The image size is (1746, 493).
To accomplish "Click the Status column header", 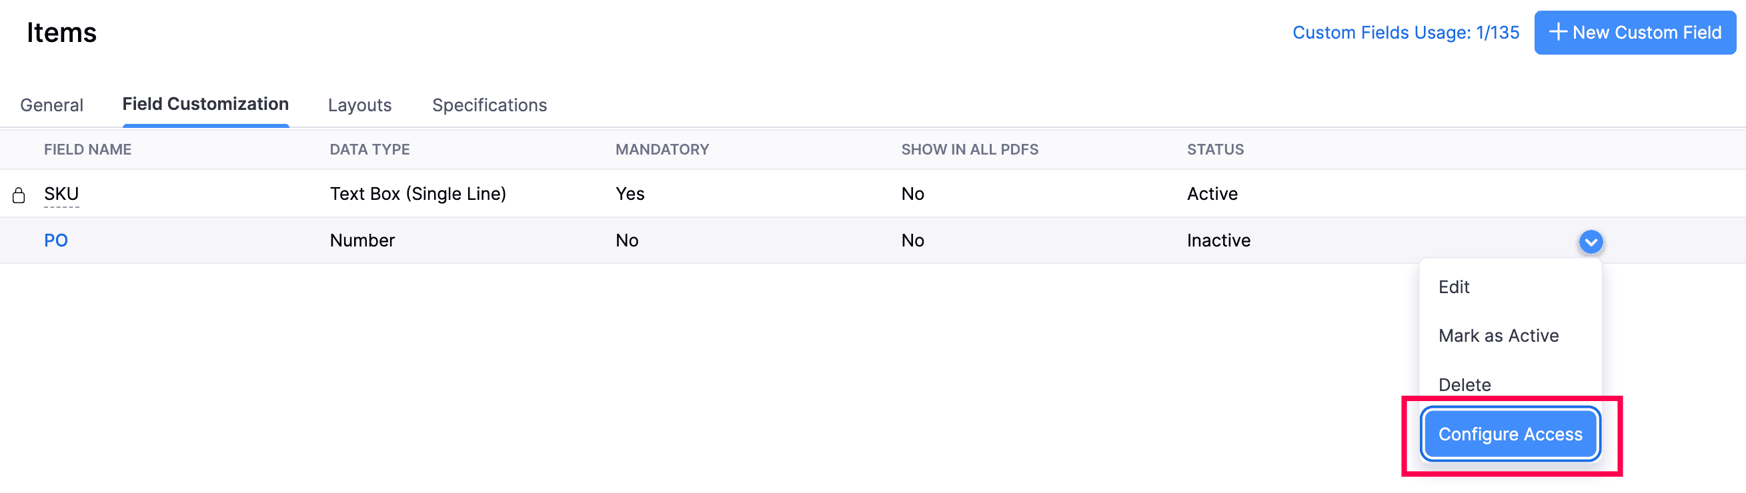I will tap(1214, 150).
